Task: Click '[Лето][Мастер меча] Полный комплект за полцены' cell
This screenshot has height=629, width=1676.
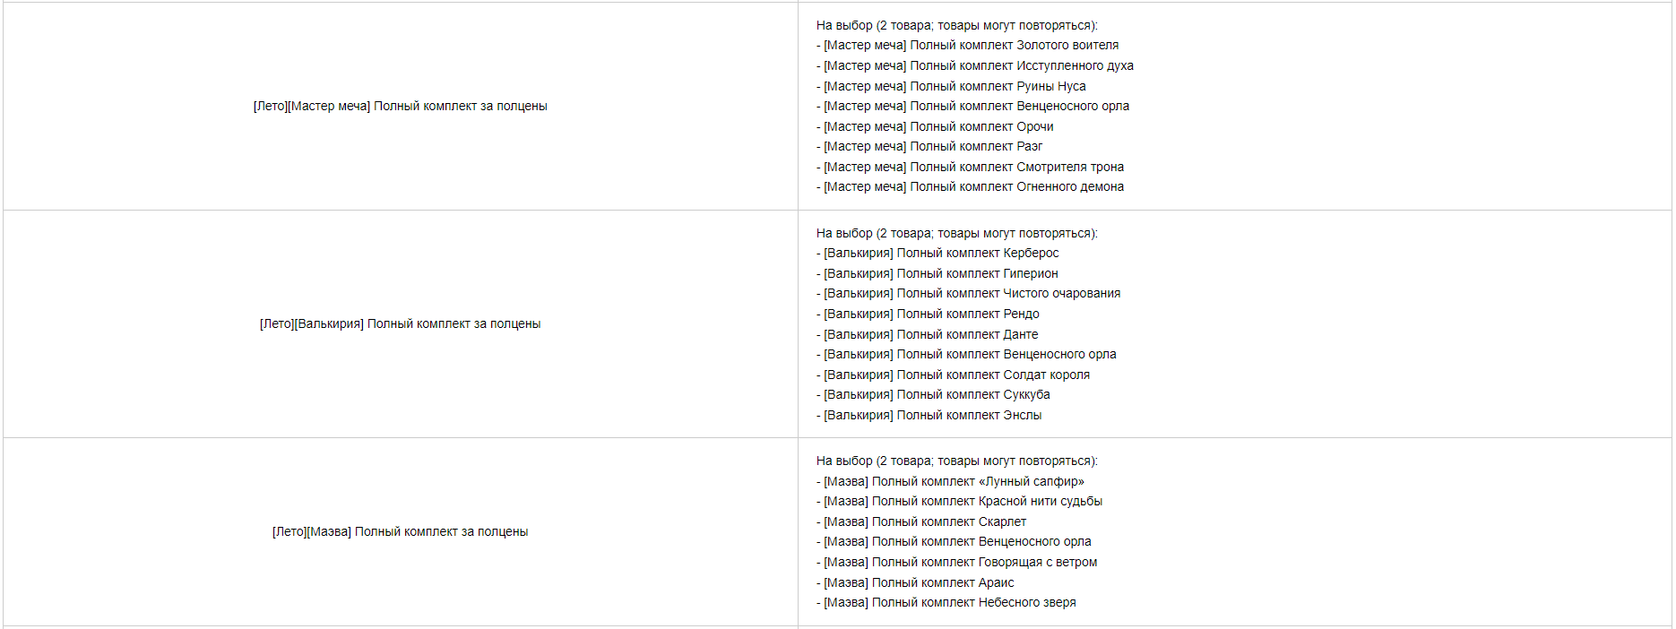Action: (400, 106)
